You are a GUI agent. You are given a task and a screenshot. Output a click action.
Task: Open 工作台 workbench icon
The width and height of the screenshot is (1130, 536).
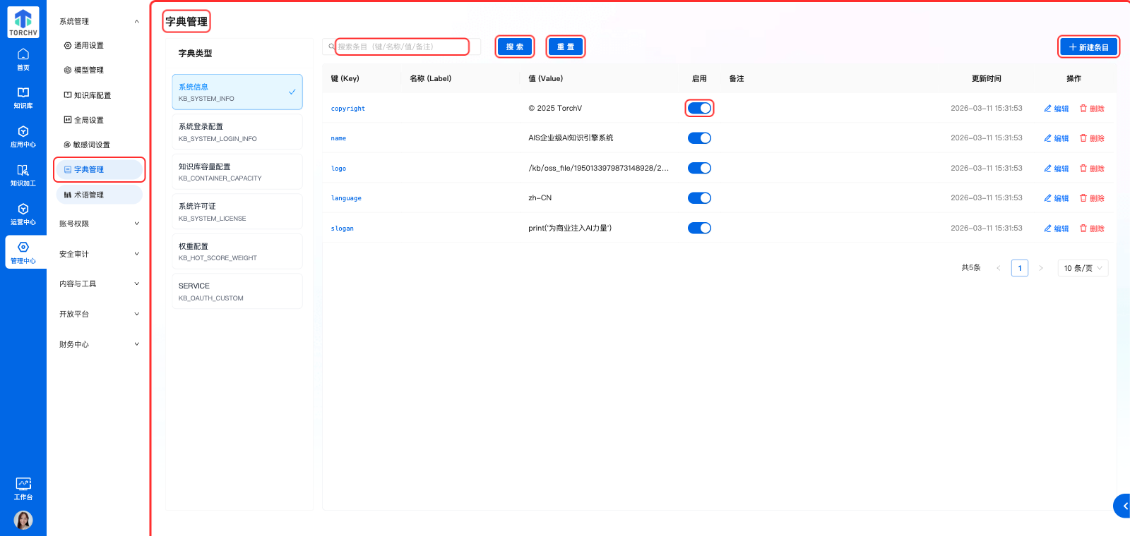coord(23,489)
